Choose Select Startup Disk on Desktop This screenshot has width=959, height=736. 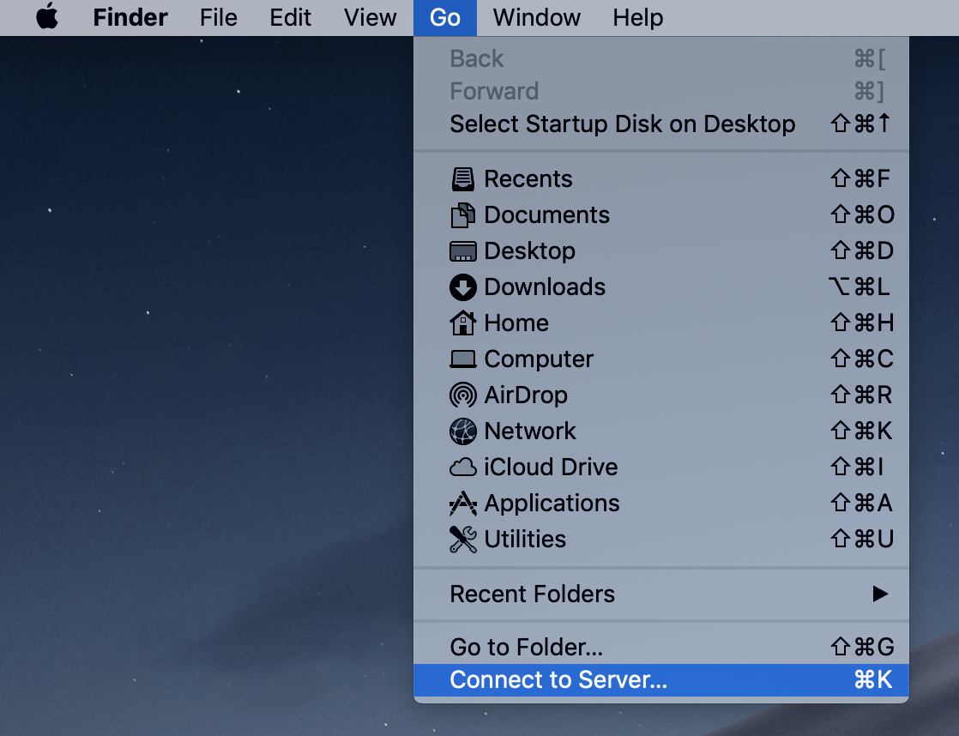coord(661,124)
